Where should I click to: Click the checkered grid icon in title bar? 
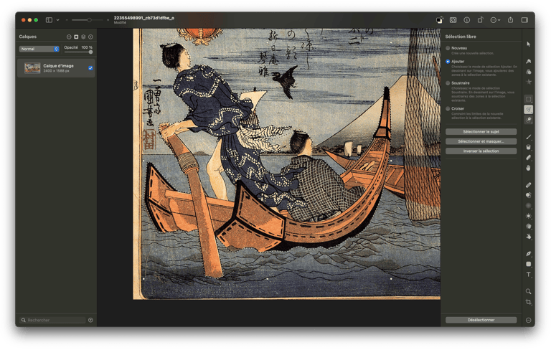[453, 20]
